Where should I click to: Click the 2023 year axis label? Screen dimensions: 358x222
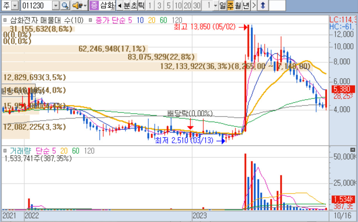click(x=200, y=215)
